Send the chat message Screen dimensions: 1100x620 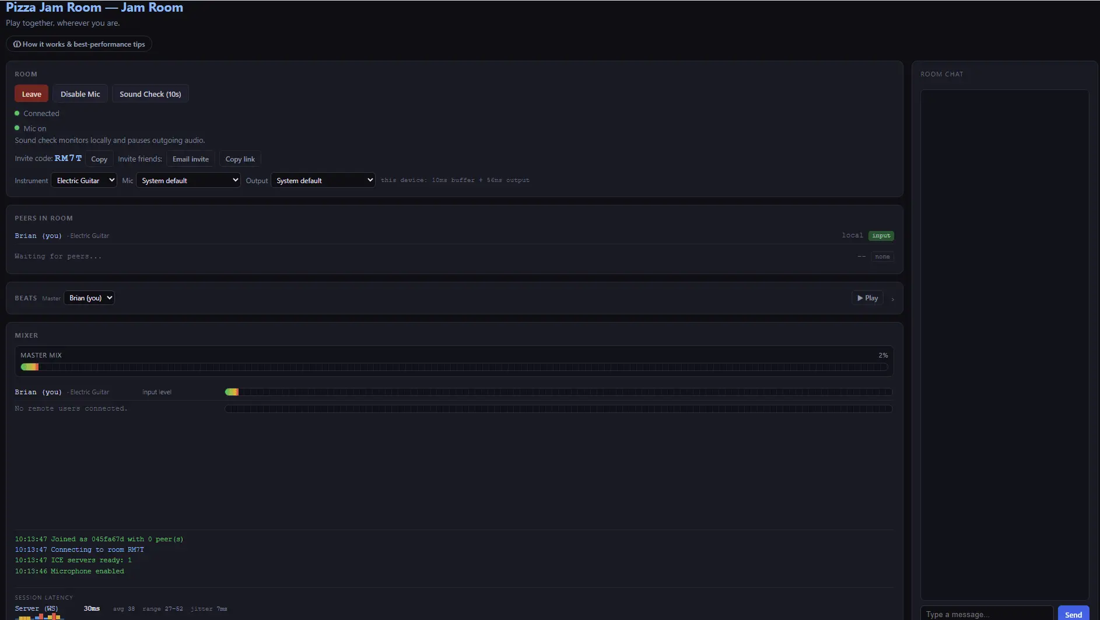click(1073, 614)
